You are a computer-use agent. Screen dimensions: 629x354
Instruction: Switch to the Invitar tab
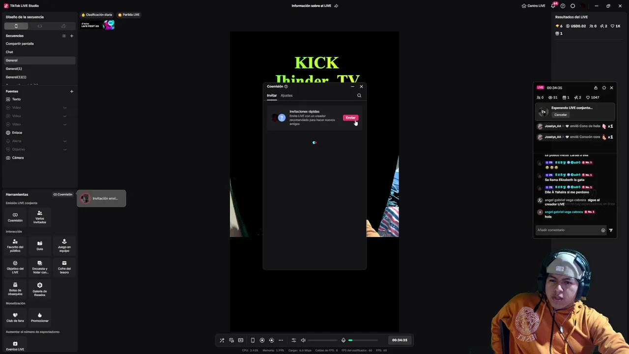[x=272, y=95]
